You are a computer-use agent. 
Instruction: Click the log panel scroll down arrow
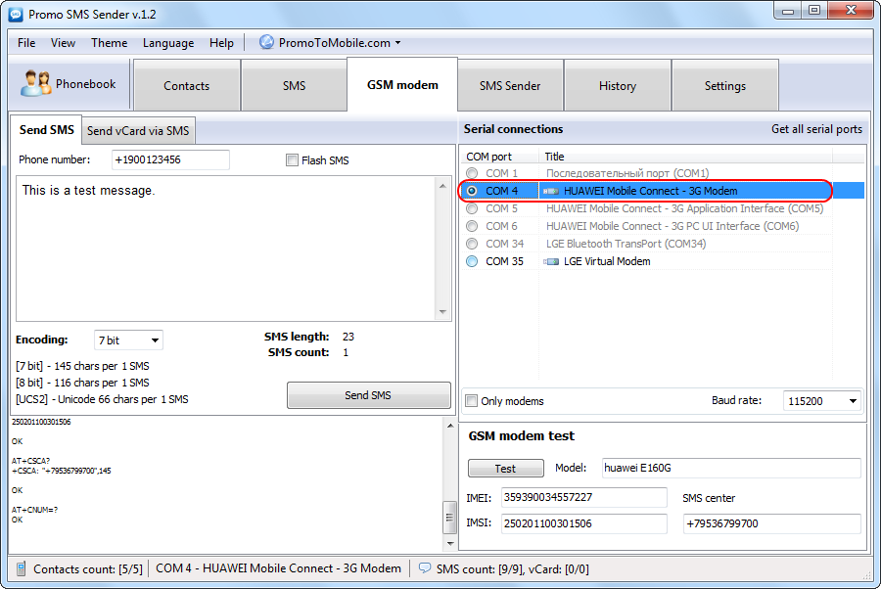click(x=449, y=543)
